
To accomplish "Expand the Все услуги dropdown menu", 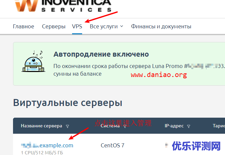I will pos(106,26).
